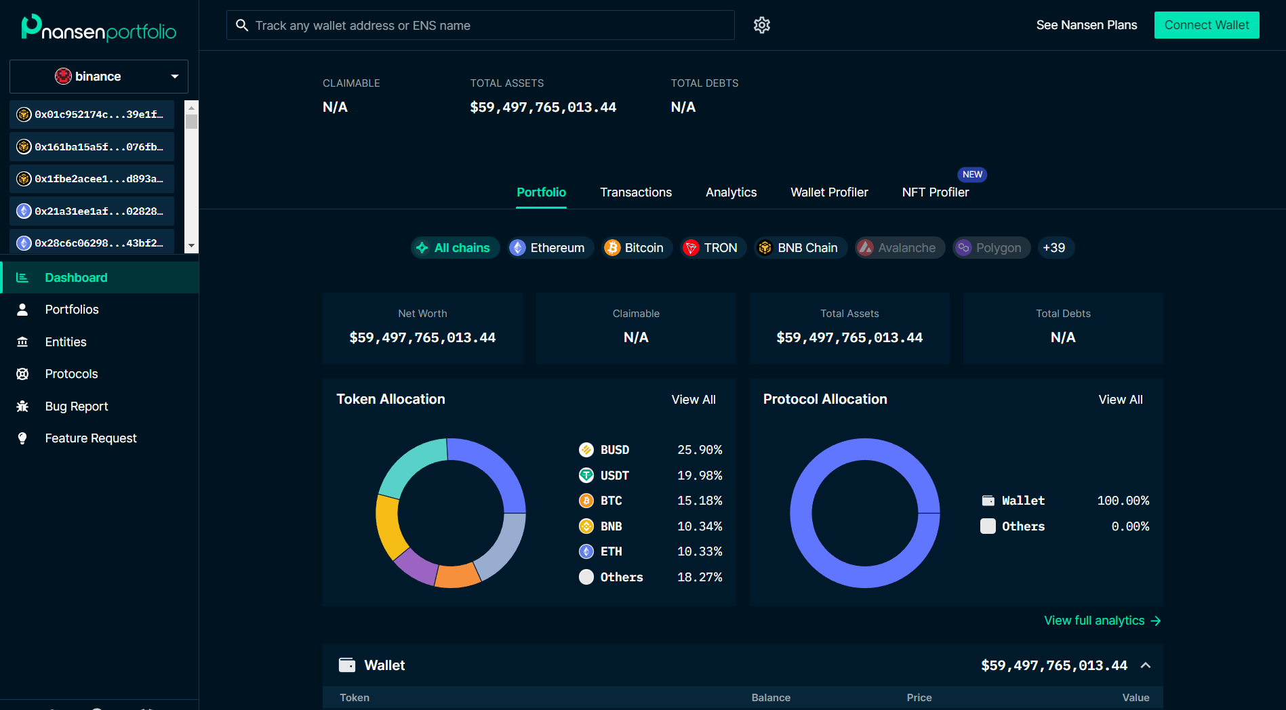Click the BUSD token icon

point(586,450)
